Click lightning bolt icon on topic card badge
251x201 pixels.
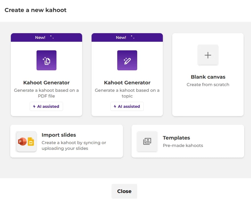[x=115, y=107]
